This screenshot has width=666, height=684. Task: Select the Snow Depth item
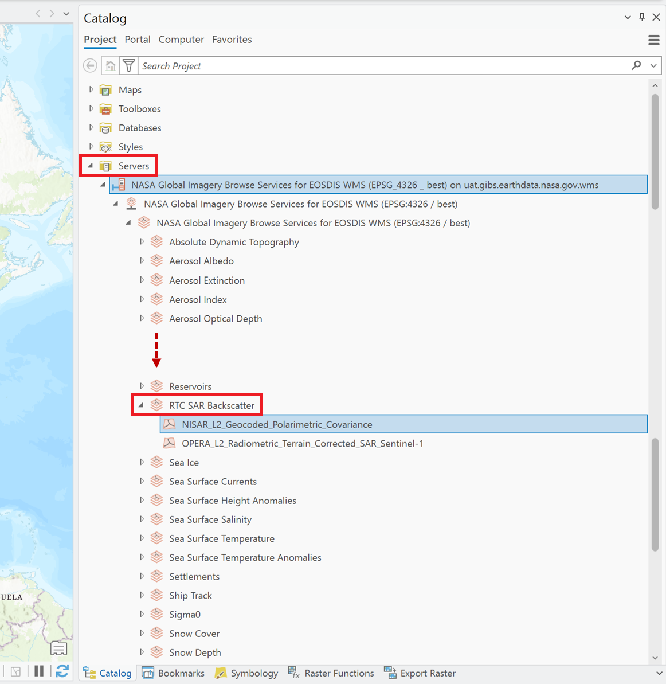pos(195,652)
